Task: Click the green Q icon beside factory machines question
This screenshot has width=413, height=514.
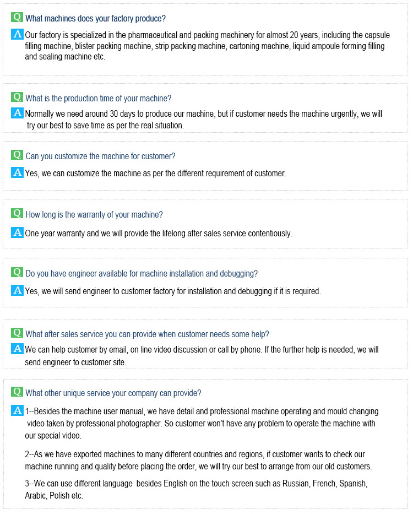Action: point(17,17)
